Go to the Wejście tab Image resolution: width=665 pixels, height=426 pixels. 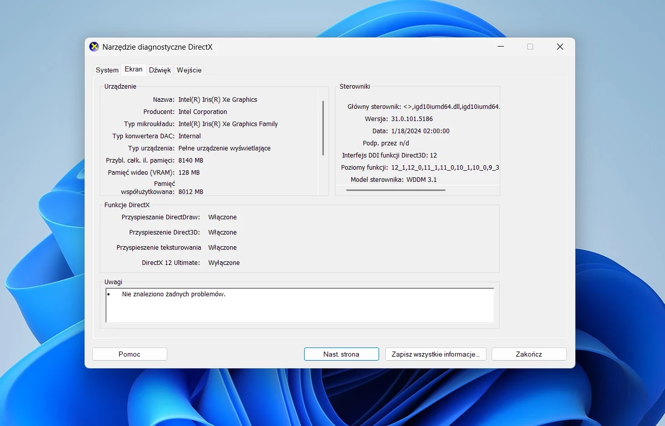(x=189, y=70)
